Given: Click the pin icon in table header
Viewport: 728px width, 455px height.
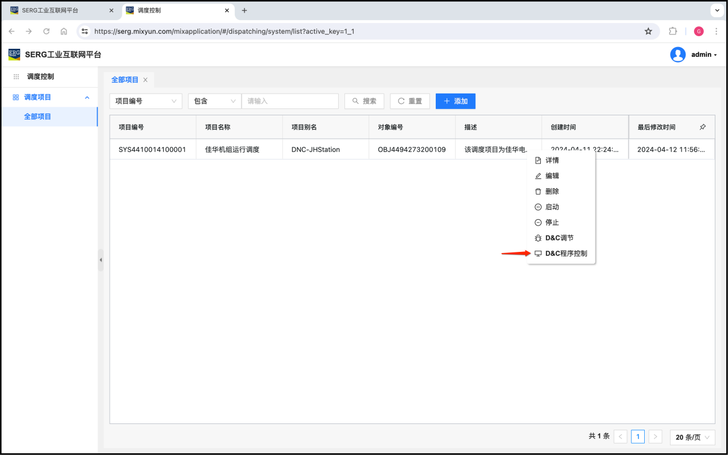Looking at the screenshot, I should click(703, 127).
